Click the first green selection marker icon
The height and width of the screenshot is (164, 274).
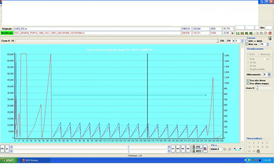pyautogui.click(x=238, y=33)
